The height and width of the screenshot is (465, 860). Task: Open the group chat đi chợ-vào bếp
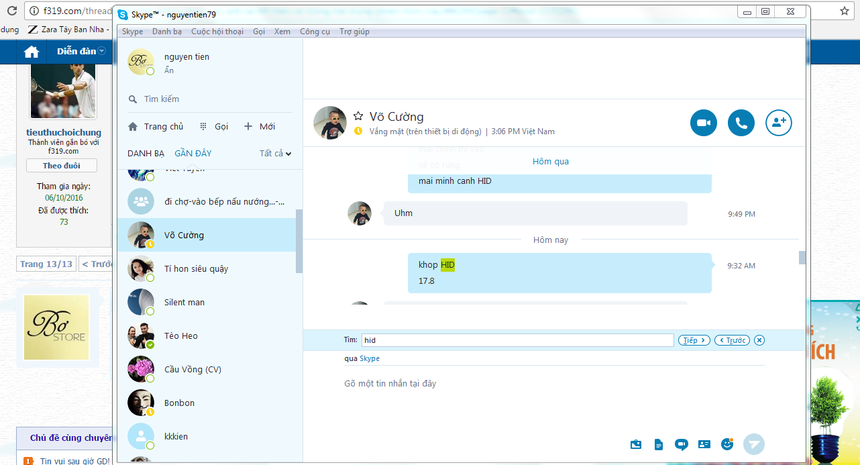click(x=210, y=201)
